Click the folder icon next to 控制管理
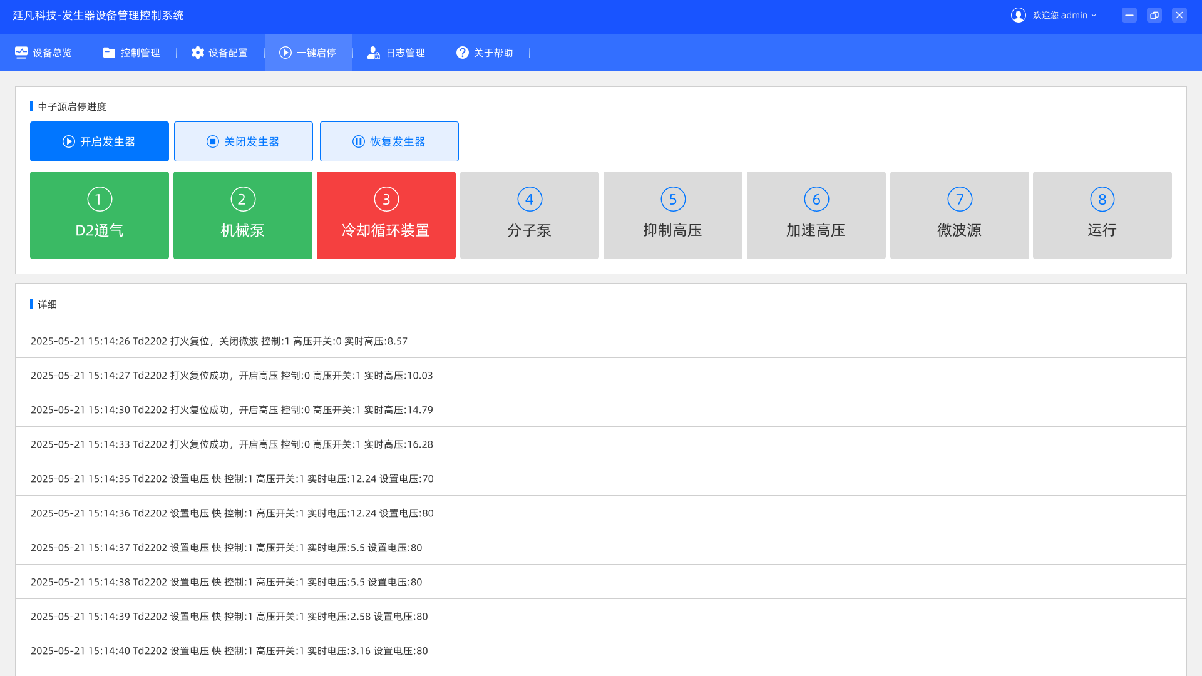Viewport: 1202px width, 676px height. [109, 53]
